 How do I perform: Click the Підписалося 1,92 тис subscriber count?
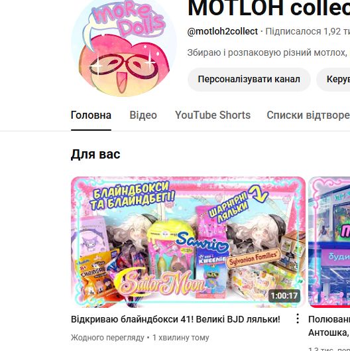pos(308,32)
